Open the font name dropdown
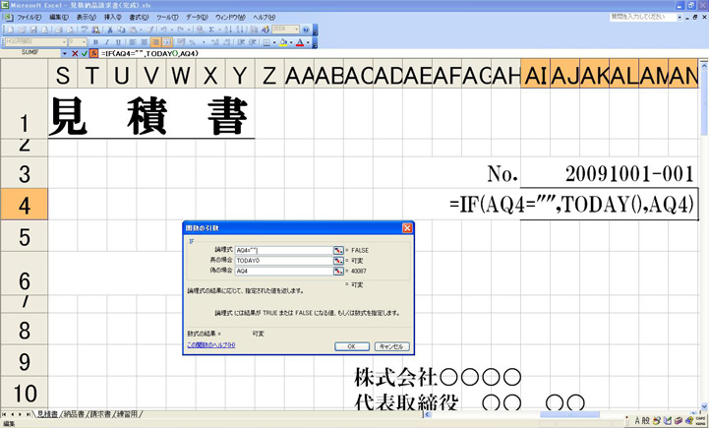The image size is (709, 428). (x=65, y=42)
